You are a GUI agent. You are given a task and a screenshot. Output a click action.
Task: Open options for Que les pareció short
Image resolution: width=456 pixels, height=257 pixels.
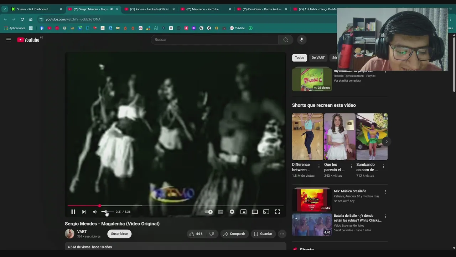pyautogui.click(x=351, y=166)
